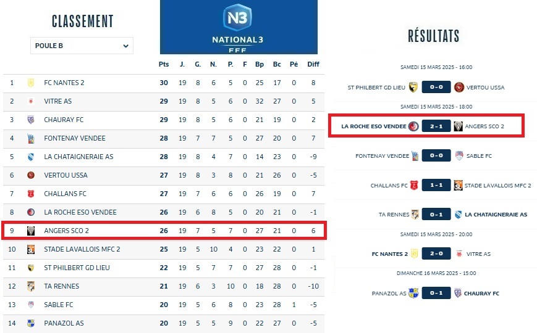The width and height of the screenshot is (537, 333).
Task: Click the Chauray FC crest in third place
Action: point(30,120)
